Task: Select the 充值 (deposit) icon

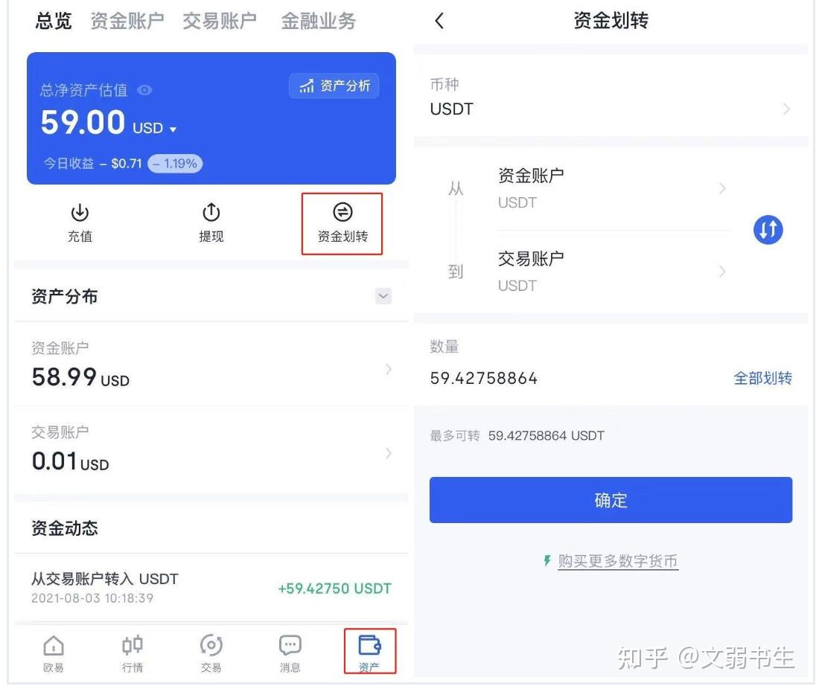Action: point(80,222)
